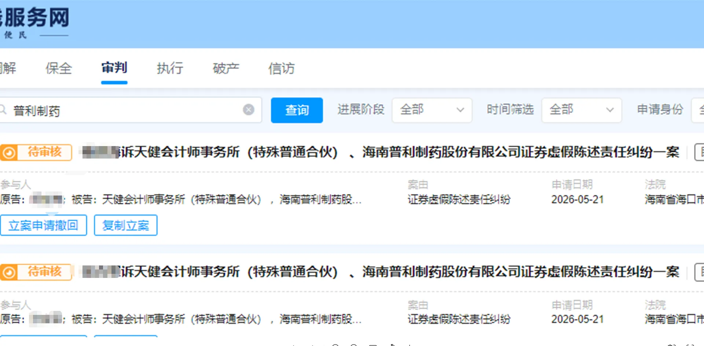Click first case's 海南省海口市 court text
This screenshot has height=346, width=704.
point(674,200)
